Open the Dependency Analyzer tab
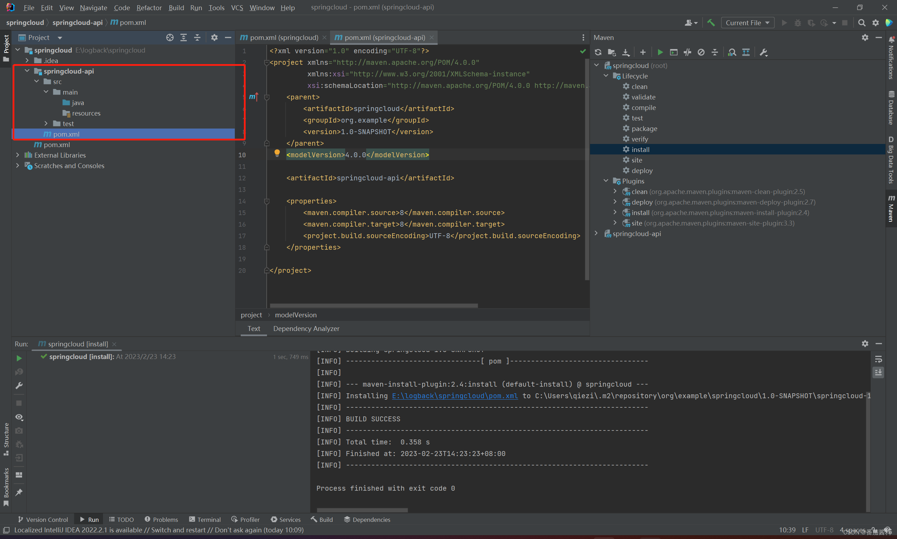This screenshot has height=539, width=897. tap(306, 329)
